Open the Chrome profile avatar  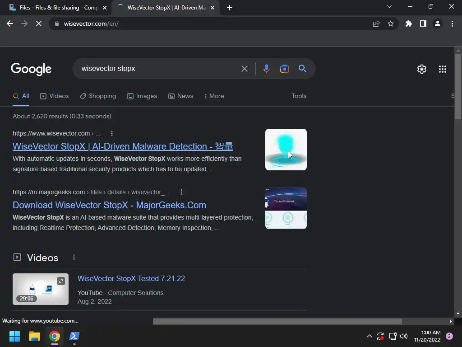click(438, 23)
